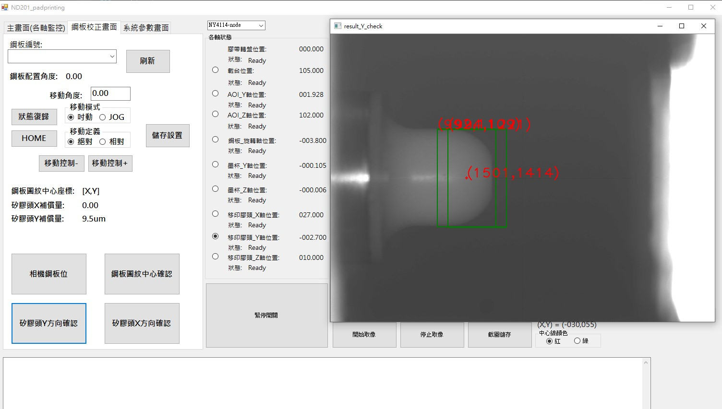Close the result_Y_check window
The height and width of the screenshot is (409, 722).
[x=704, y=26]
